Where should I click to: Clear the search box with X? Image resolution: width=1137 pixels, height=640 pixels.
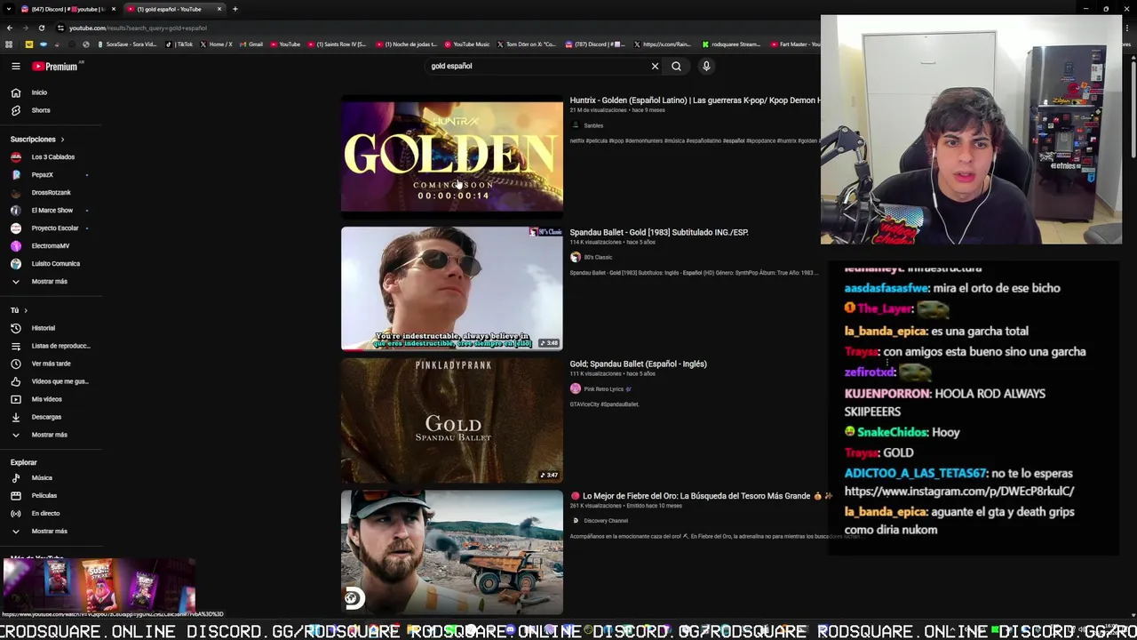(655, 67)
